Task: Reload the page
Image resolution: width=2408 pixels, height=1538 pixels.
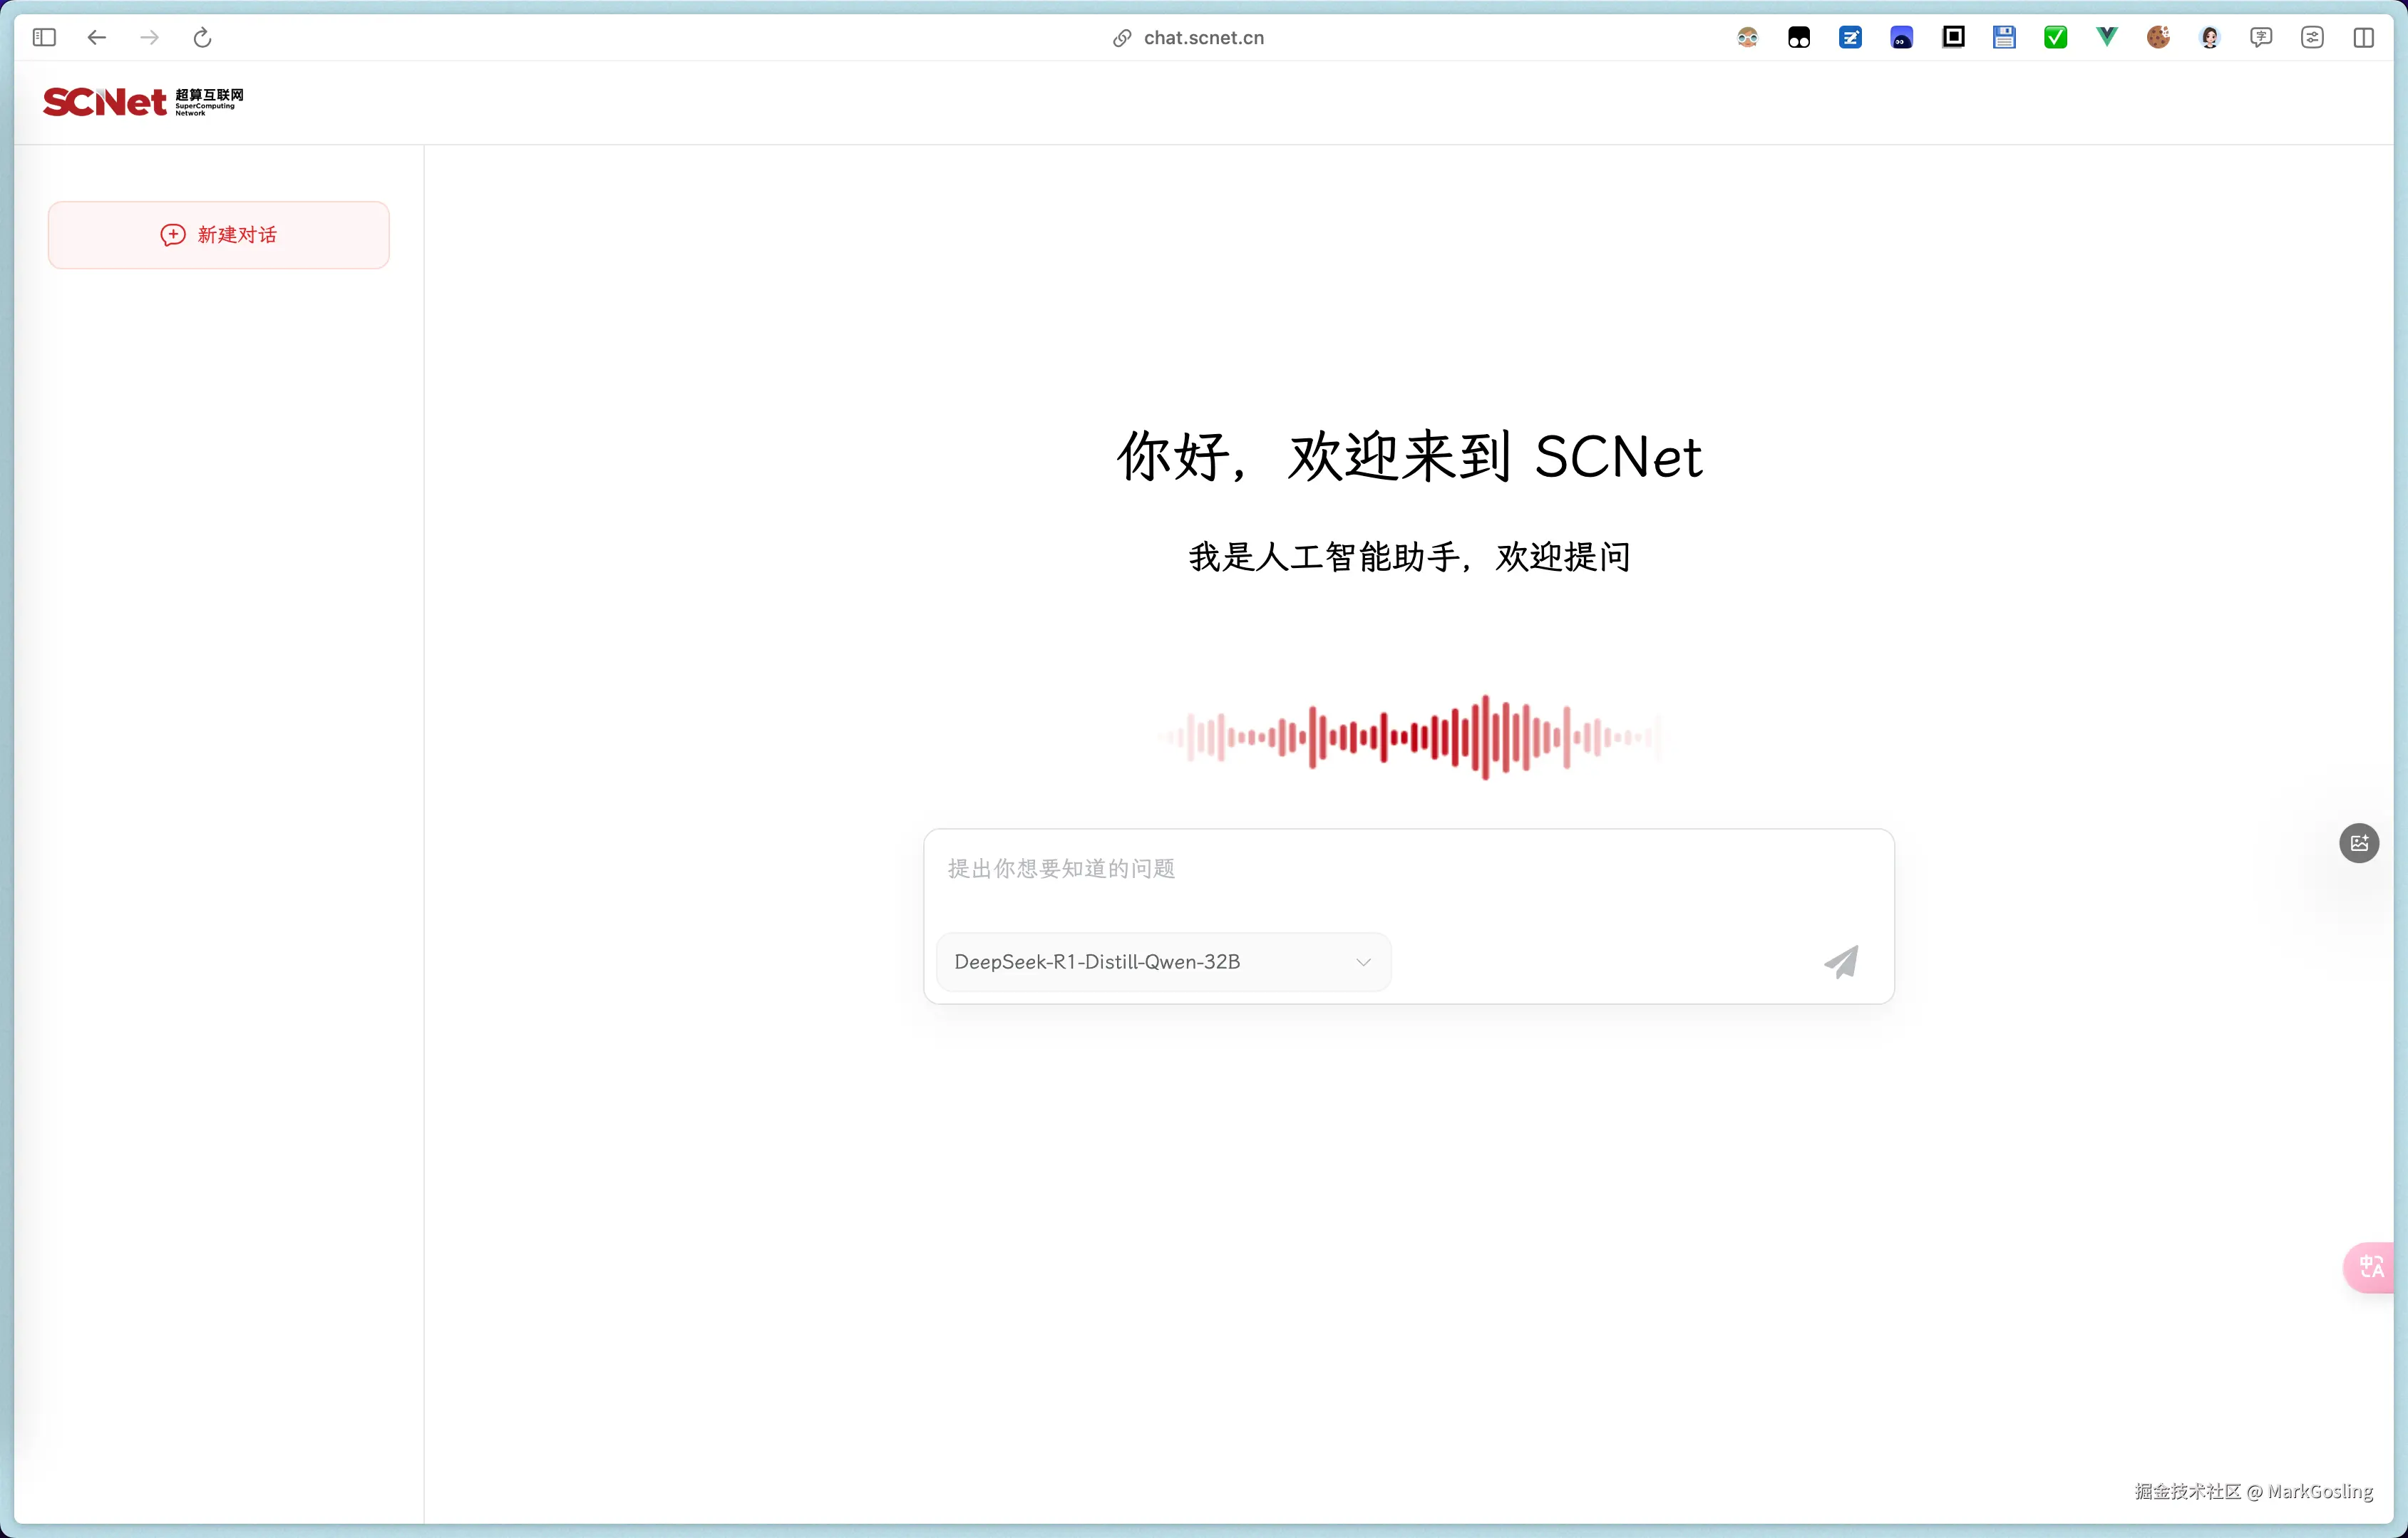Action: pyautogui.click(x=202, y=37)
